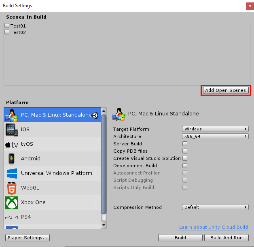Select Android platform row

tap(52, 159)
